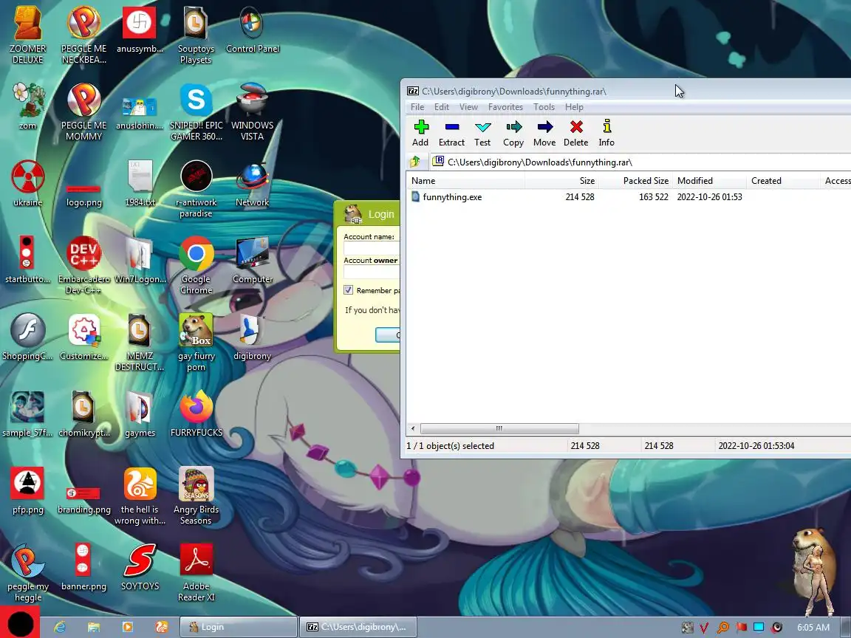
Task: Select the Computer desktop icon
Action: tap(253, 261)
